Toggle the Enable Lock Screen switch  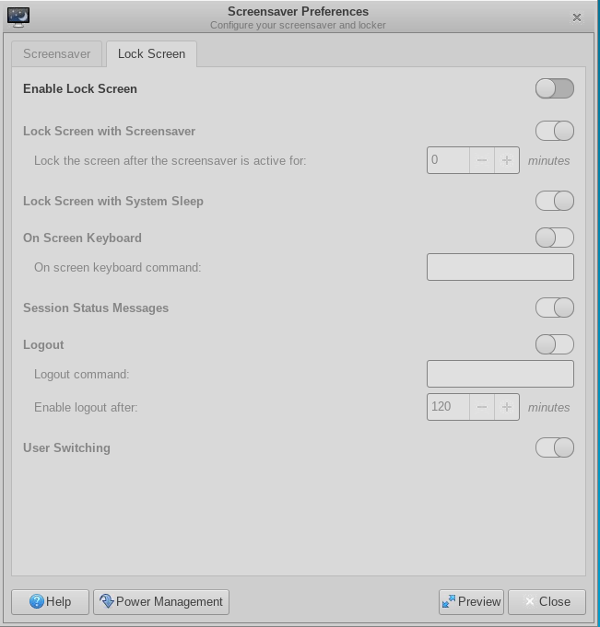[554, 88]
